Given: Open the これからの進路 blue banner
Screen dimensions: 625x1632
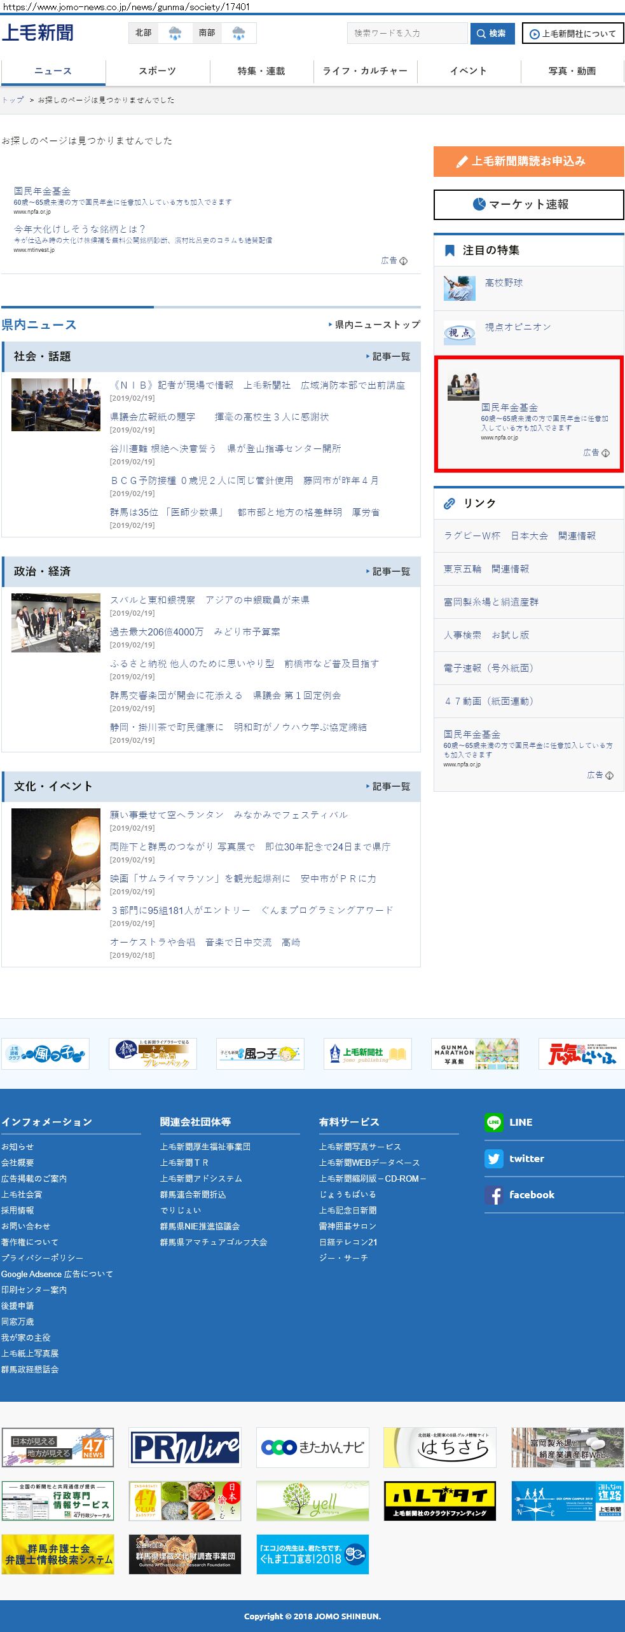Looking at the screenshot, I should (567, 1501).
